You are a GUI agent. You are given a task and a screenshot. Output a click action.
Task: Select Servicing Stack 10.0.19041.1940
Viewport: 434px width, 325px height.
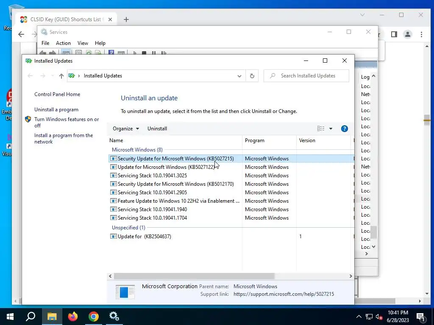231,209
